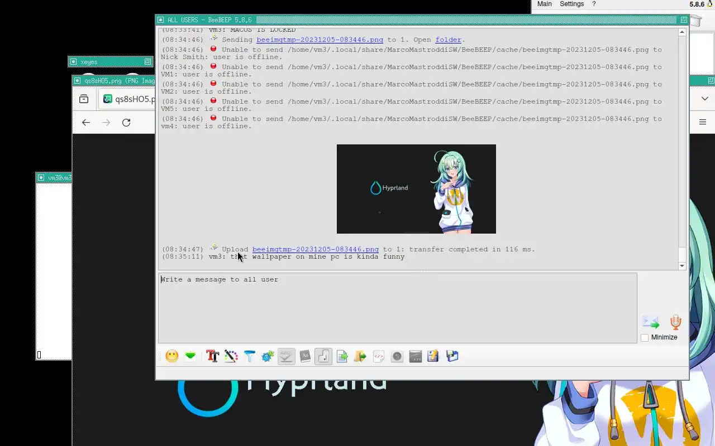Send the message with the envelope arrow icon
Image resolution: width=715 pixels, height=446 pixels.
pos(651,322)
